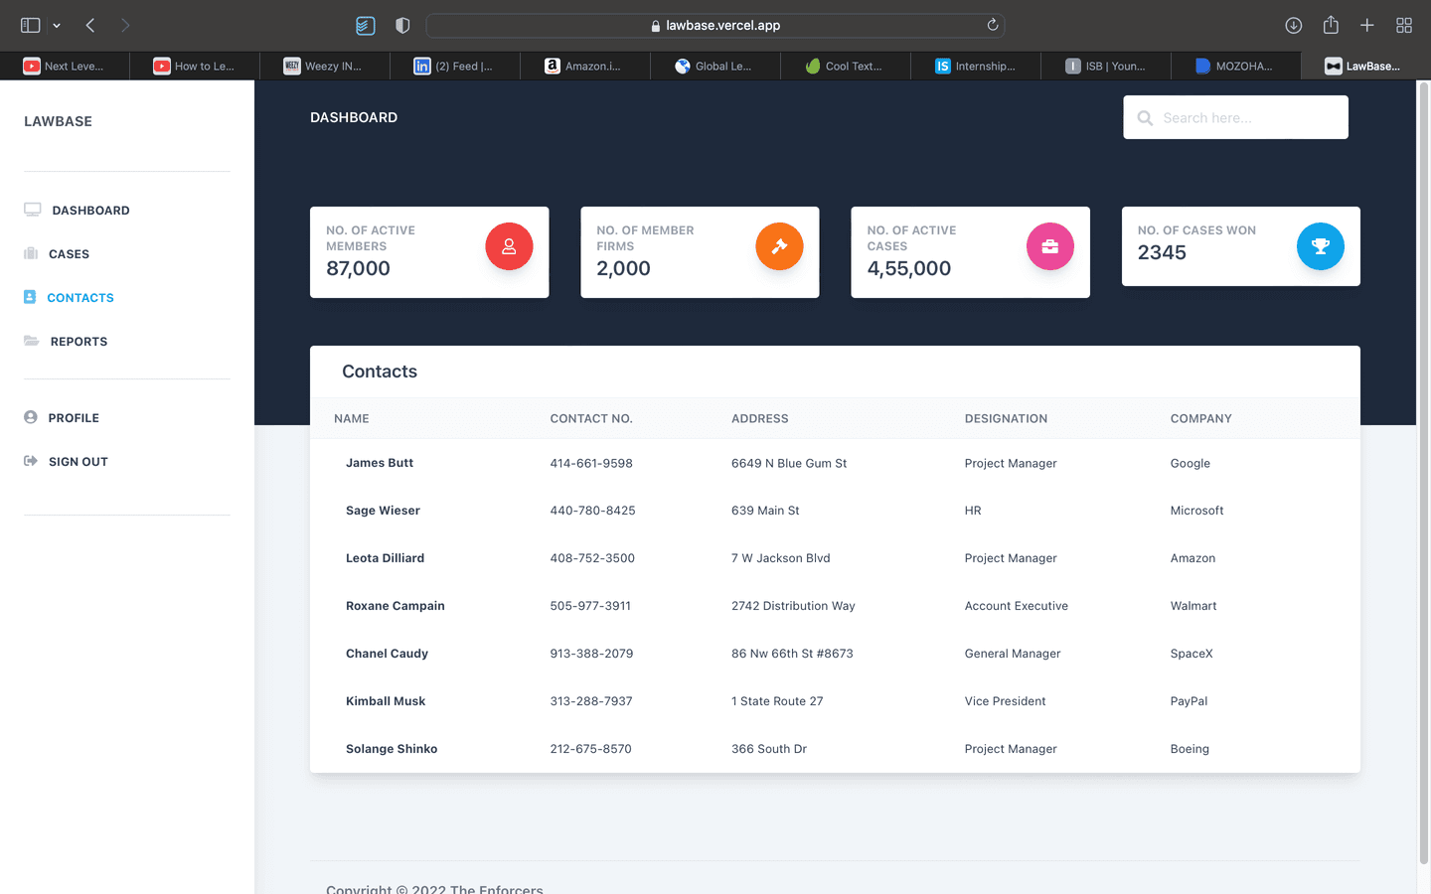Image resolution: width=1431 pixels, height=894 pixels.
Task: Click the Contacts address book icon
Action: 30,297
